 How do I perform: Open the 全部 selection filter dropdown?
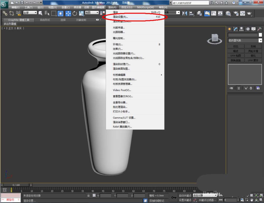30,13
